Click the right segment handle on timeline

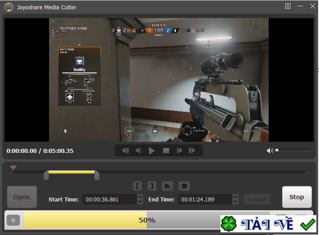pyautogui.click(x=97, y=175)
